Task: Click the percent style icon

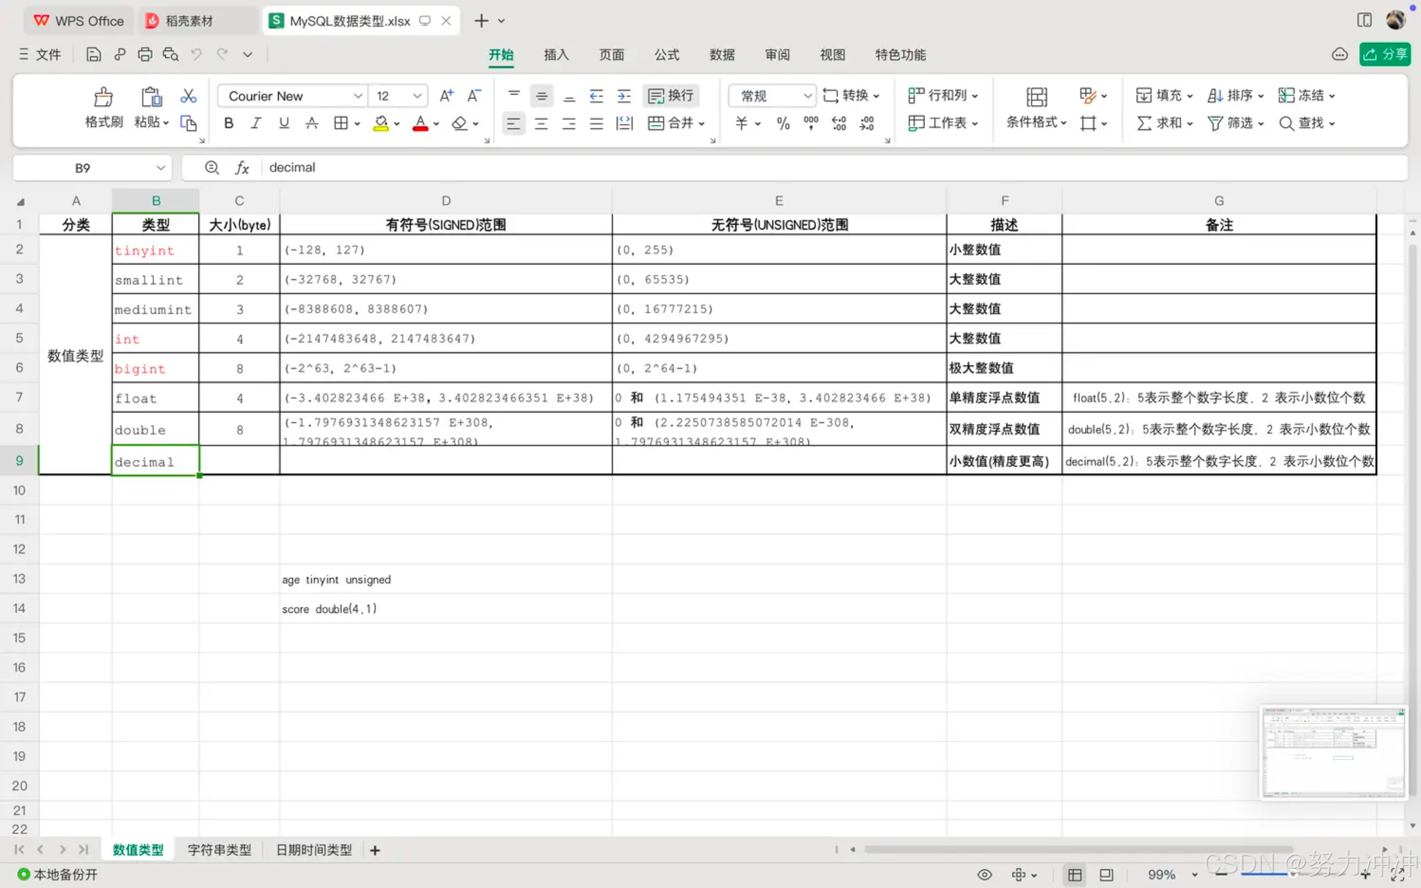Action: (783, 123)
